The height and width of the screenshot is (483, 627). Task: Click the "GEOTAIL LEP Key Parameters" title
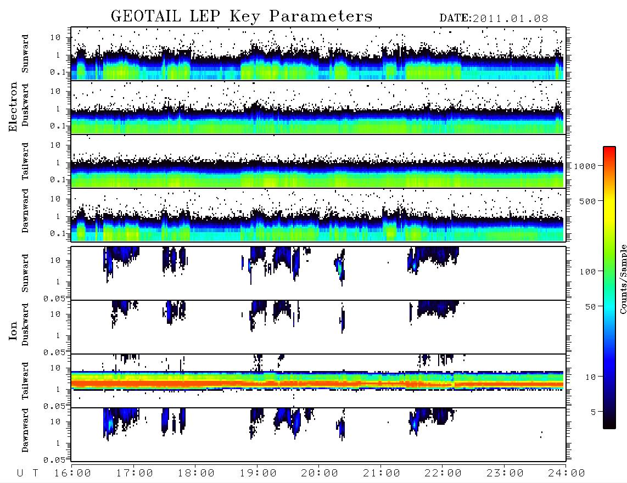point(242,16)
